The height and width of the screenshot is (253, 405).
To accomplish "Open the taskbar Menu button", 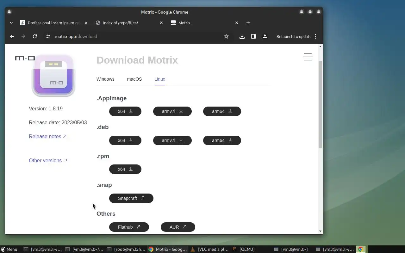I will coord(9,249).
